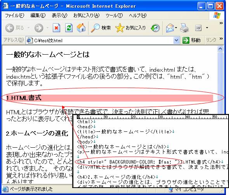Open 編集(E) menu

(x=38, y=16)
